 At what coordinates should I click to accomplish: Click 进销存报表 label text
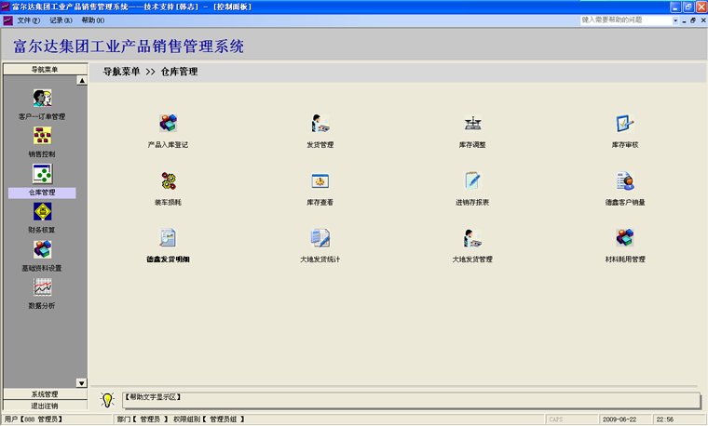pos(472,203)
